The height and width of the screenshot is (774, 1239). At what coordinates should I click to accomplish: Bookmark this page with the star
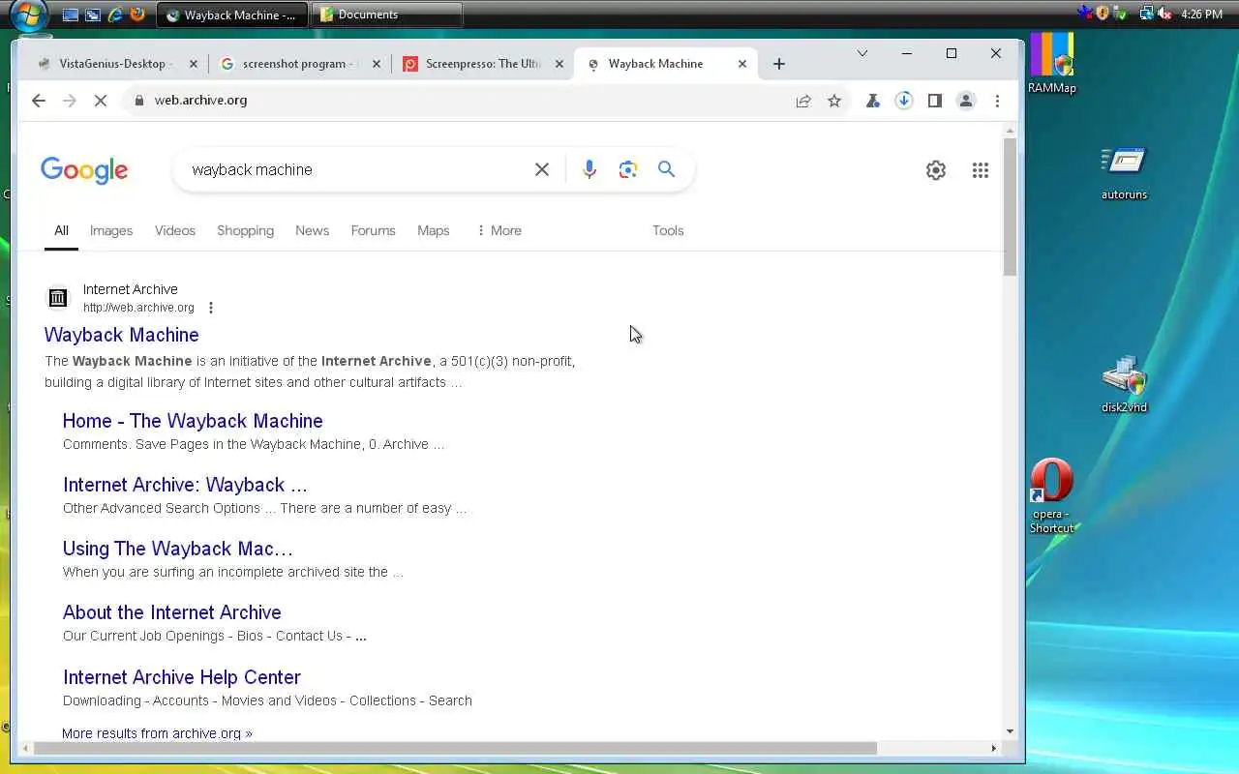click(x=834, y=101)
